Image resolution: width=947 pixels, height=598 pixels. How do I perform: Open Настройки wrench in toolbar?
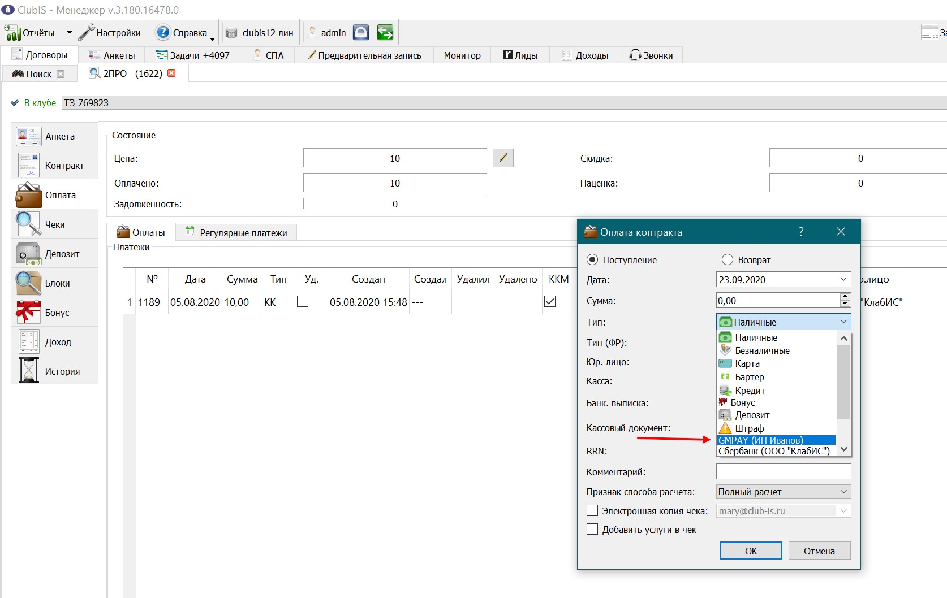click(110, 33)
